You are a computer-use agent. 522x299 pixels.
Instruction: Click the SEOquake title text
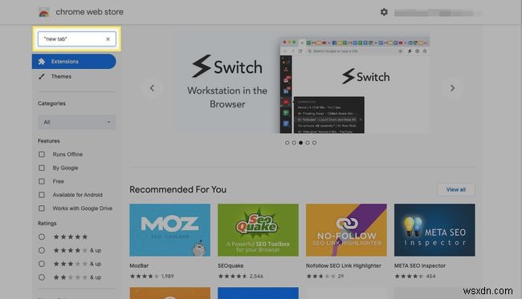pos(230,266)
